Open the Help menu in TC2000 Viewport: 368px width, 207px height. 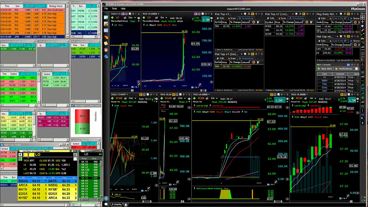123,9
